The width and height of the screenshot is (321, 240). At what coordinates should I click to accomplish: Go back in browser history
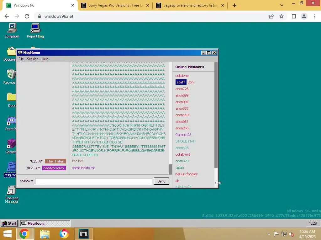coord(7,16)
